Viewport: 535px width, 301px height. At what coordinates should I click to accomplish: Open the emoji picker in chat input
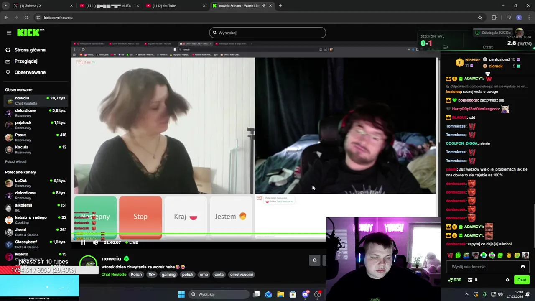522,267
